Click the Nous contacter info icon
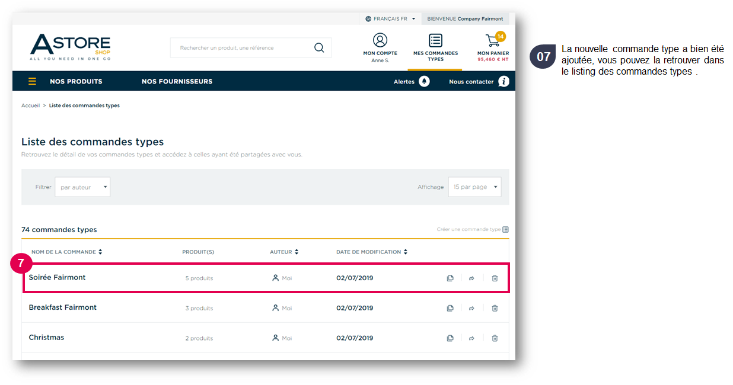Viewport: 733px width, 385px height. tap(503, 82)
